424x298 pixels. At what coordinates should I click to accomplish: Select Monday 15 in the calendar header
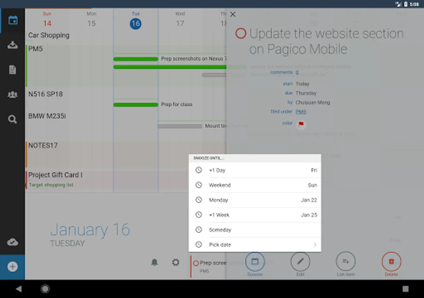tap(91, 20)
